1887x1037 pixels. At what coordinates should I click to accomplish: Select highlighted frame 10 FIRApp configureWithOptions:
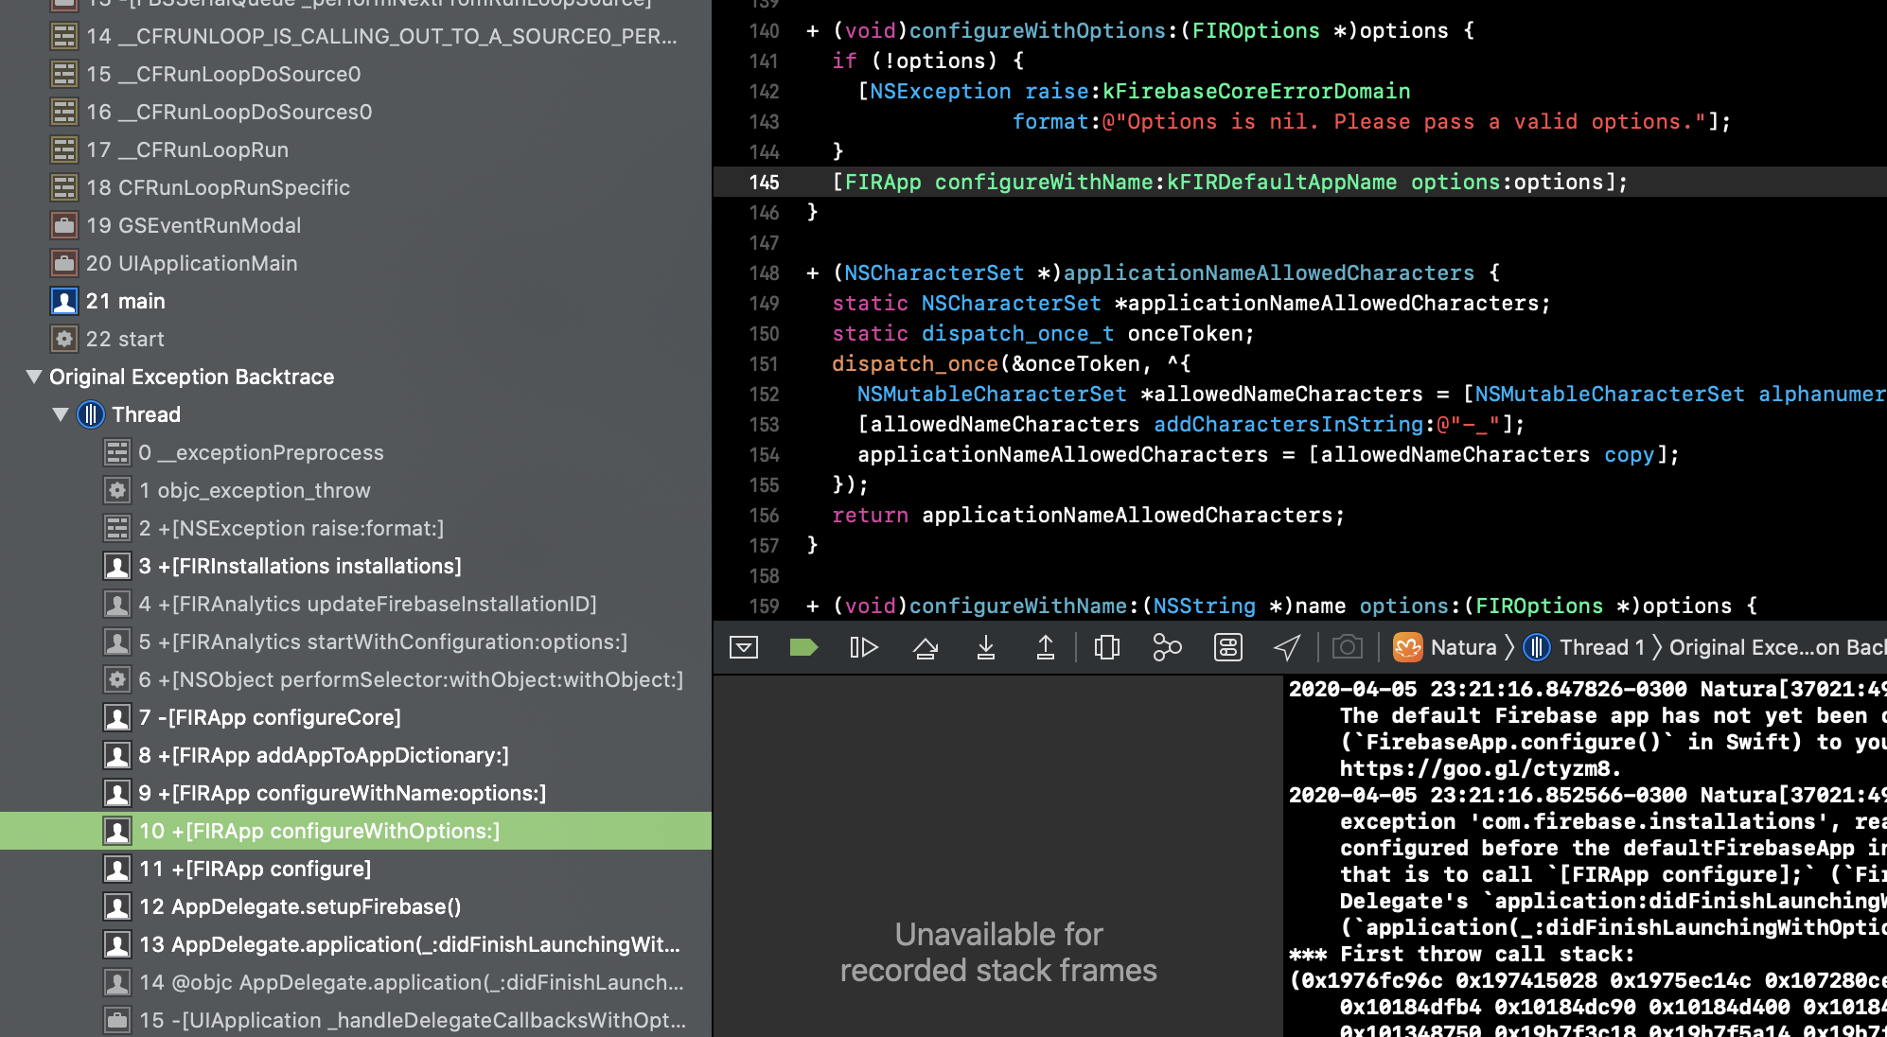(356, 831)
